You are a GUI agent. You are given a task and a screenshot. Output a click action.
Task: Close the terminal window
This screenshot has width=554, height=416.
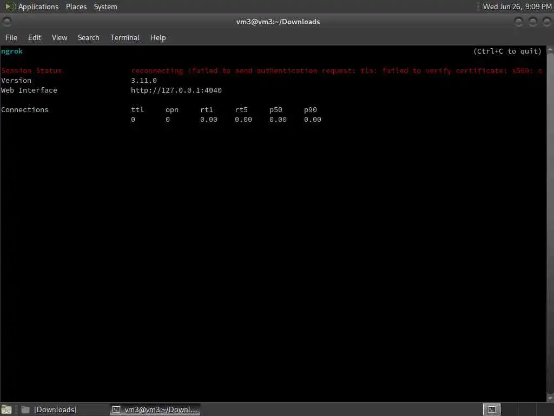pos(546,22)
